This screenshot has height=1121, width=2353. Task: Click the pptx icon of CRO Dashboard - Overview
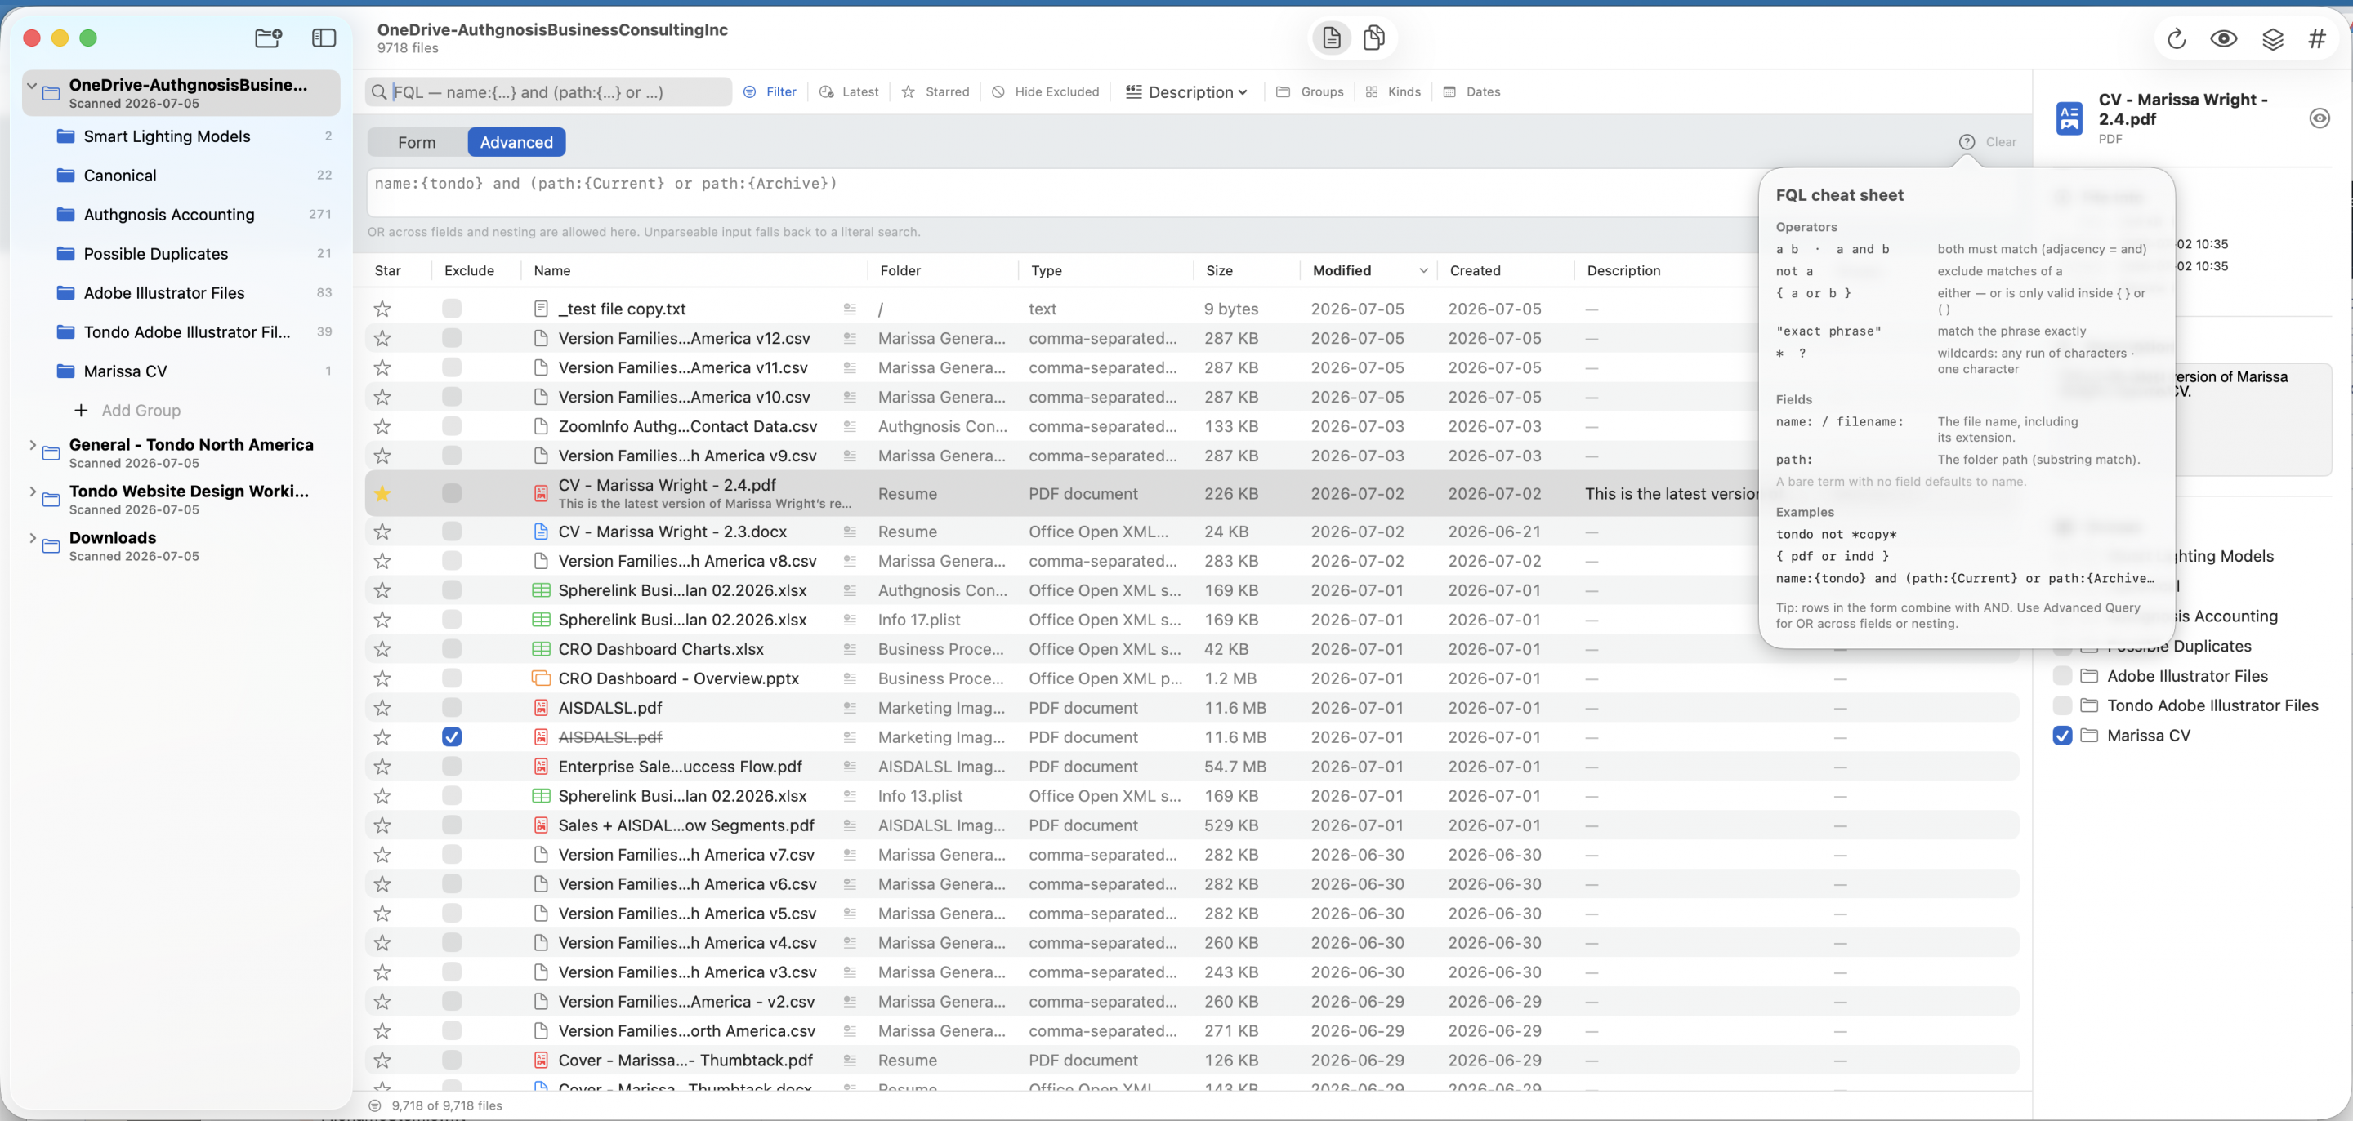[x=541, y=678]
